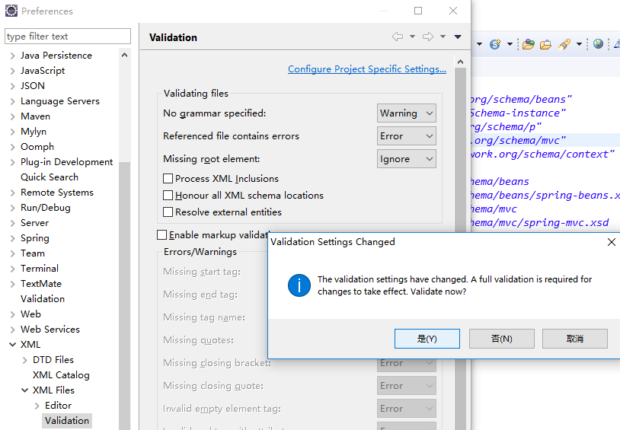This screenshot has height=430, width=620.
Task: Select Validation under XML Files
Action: pos(67,421)
